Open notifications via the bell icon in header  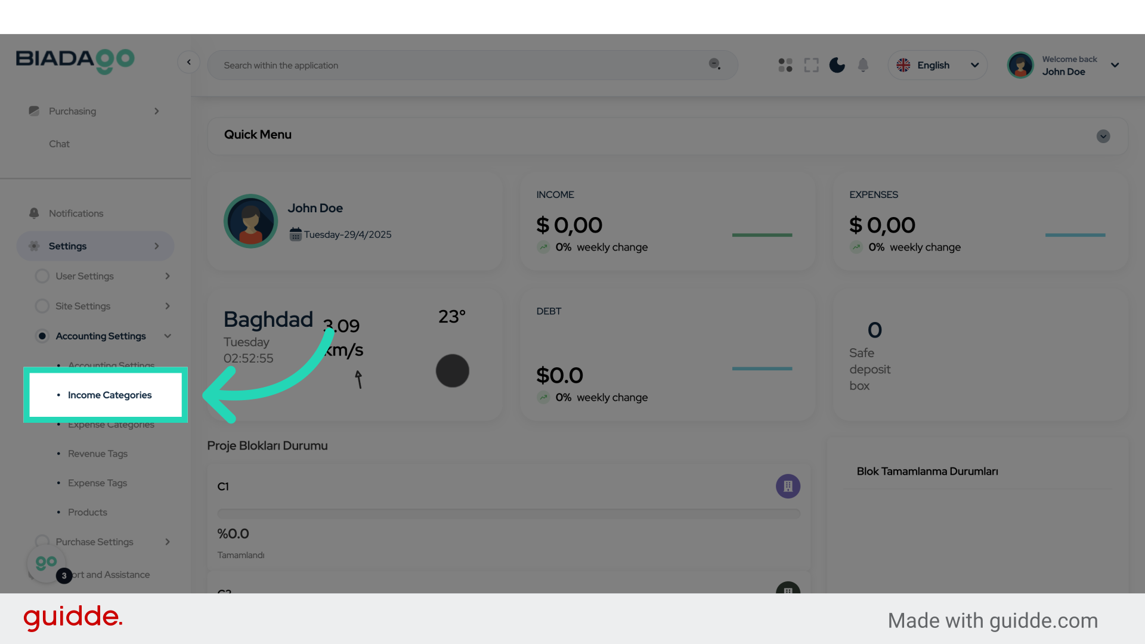(x=863, y=65)
